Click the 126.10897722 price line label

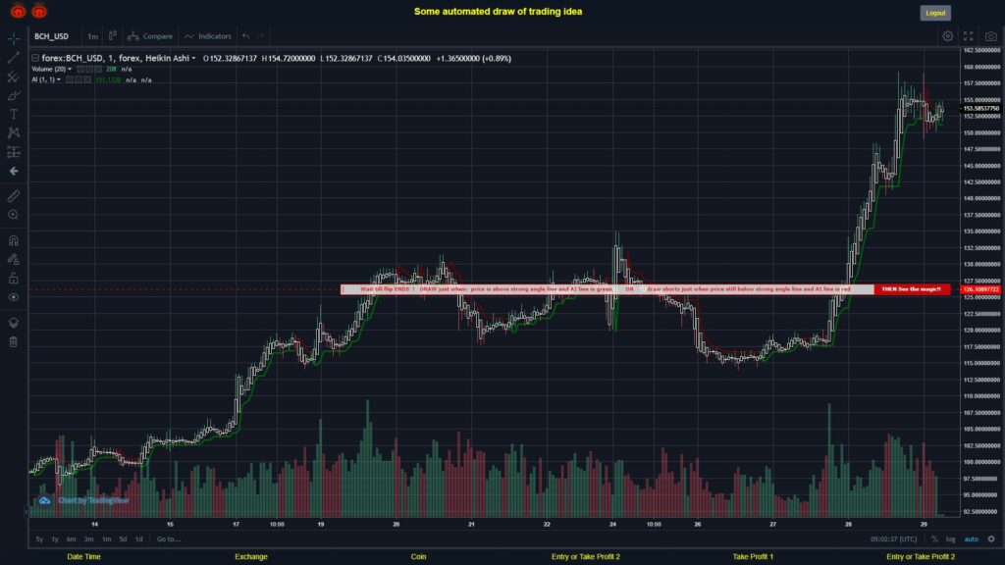[980, 289]
